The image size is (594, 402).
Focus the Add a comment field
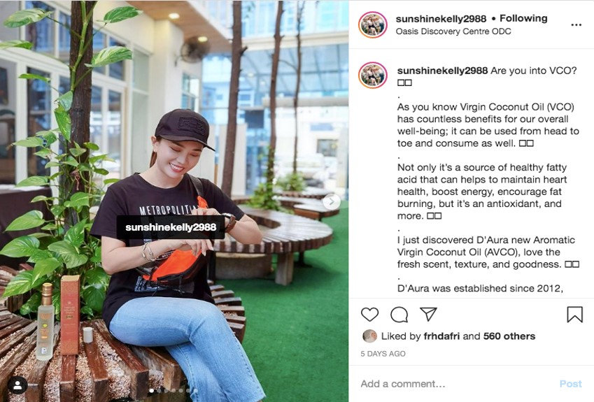[x=455, y=384]
